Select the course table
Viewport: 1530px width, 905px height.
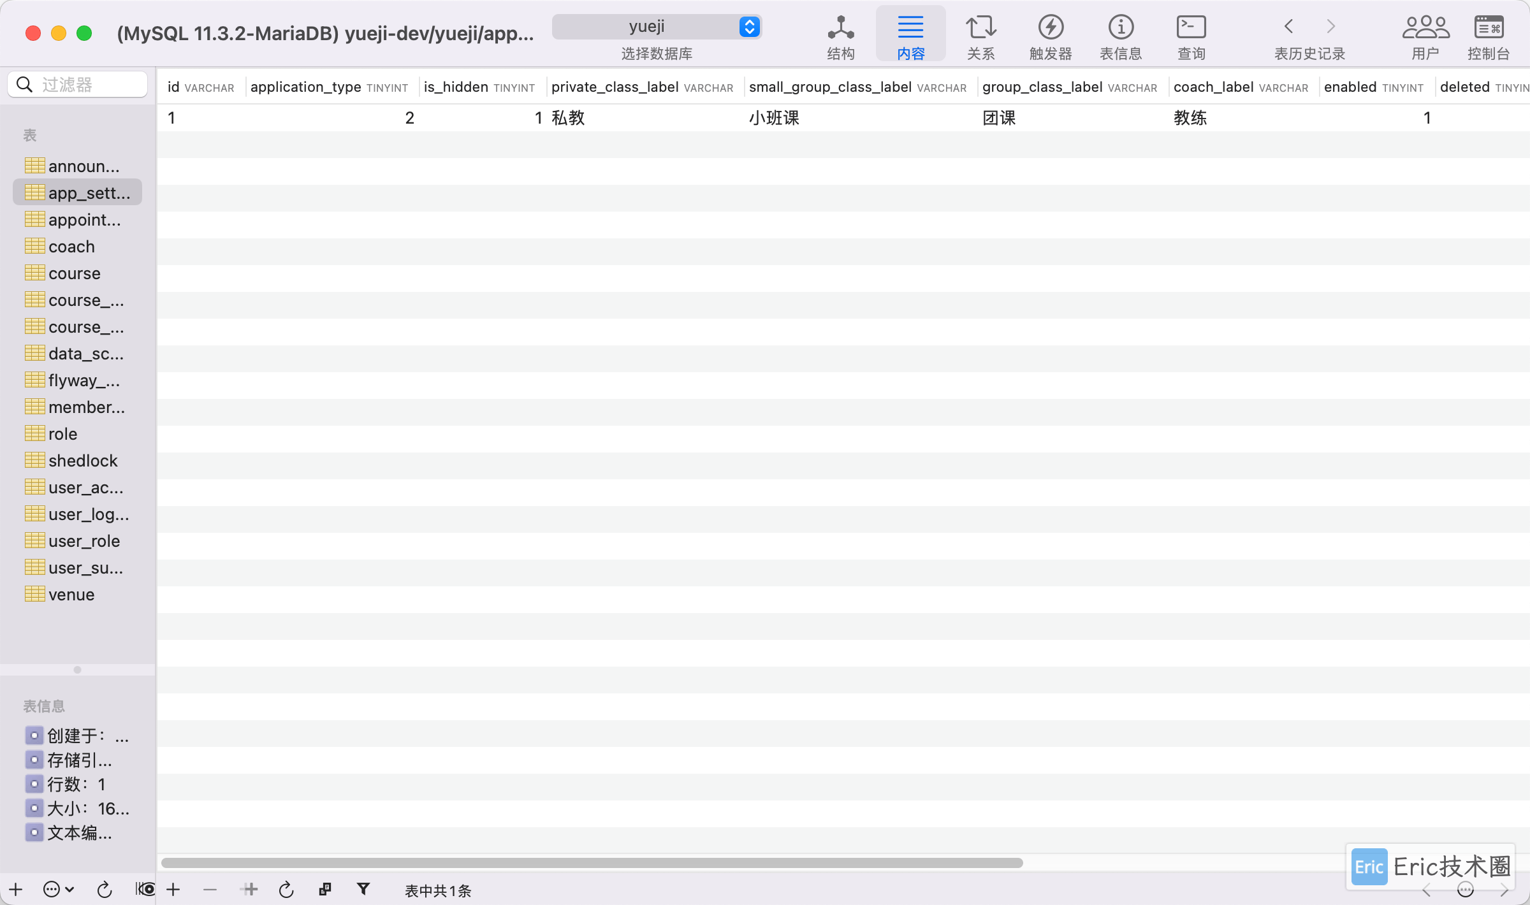coord(78,273)
